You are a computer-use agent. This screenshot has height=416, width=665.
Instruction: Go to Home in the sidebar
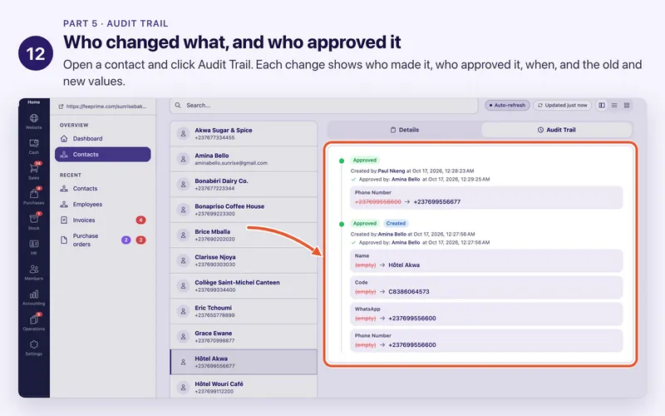click(34, 102)
